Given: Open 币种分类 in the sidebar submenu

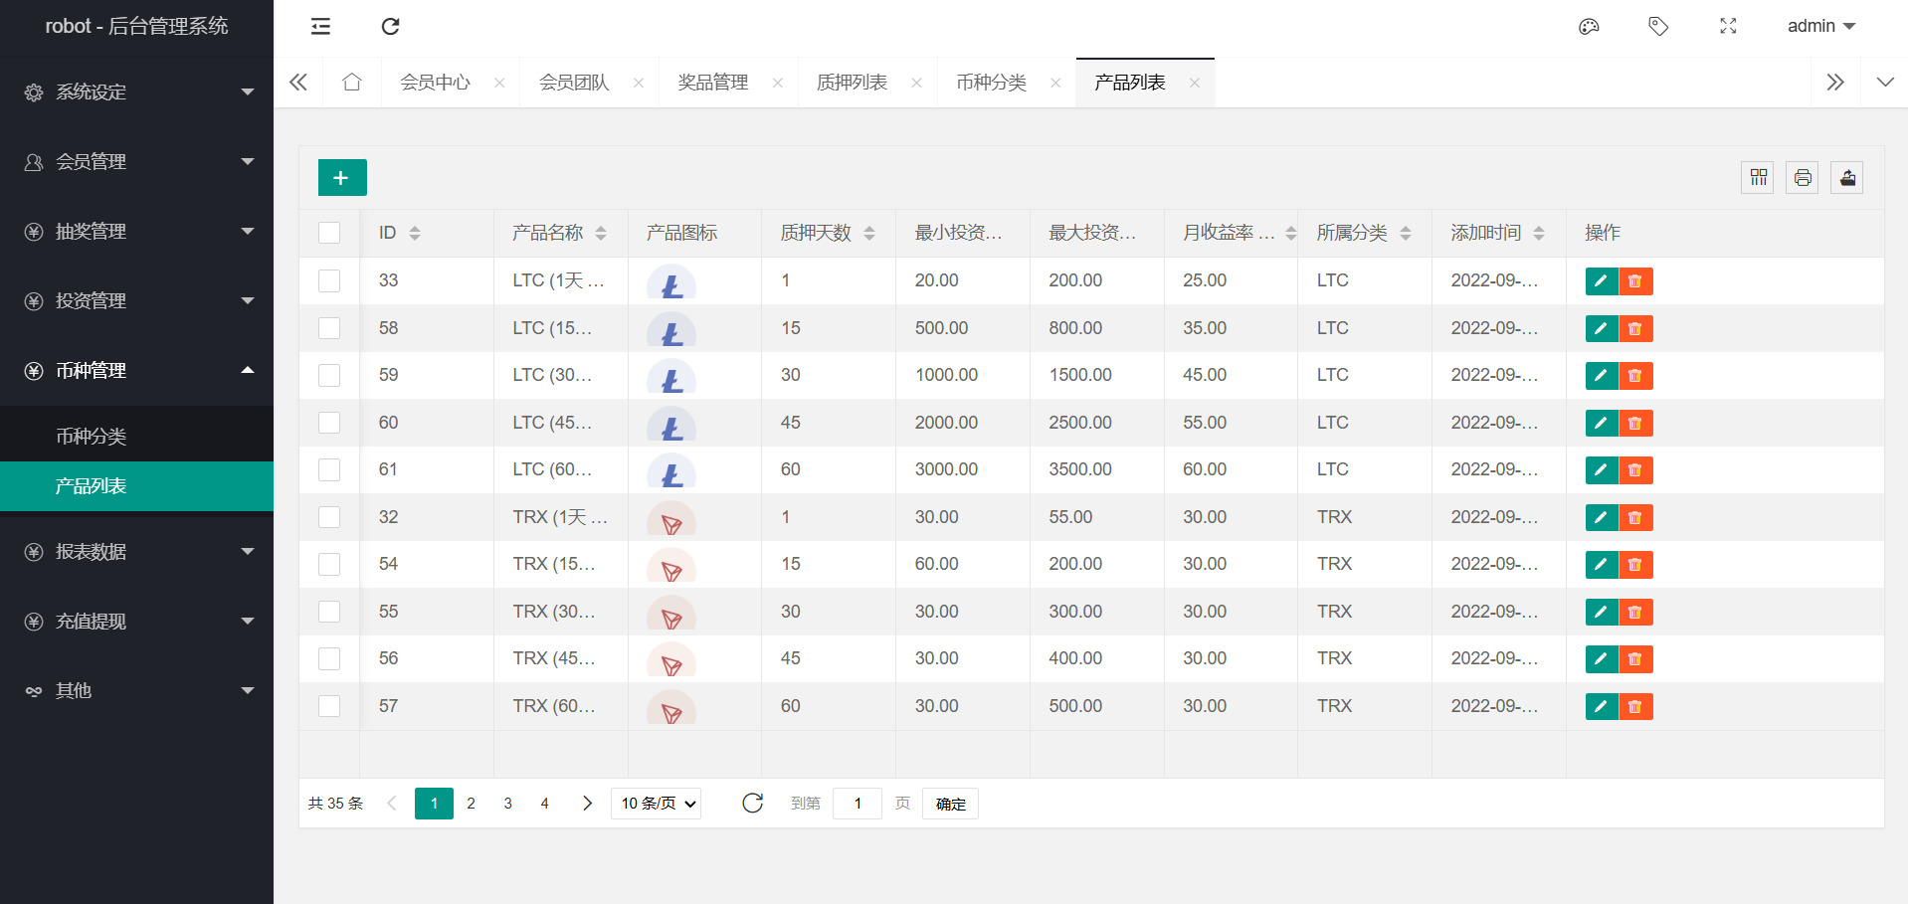Looking at the screenshot, I should [x=92, y=437].
